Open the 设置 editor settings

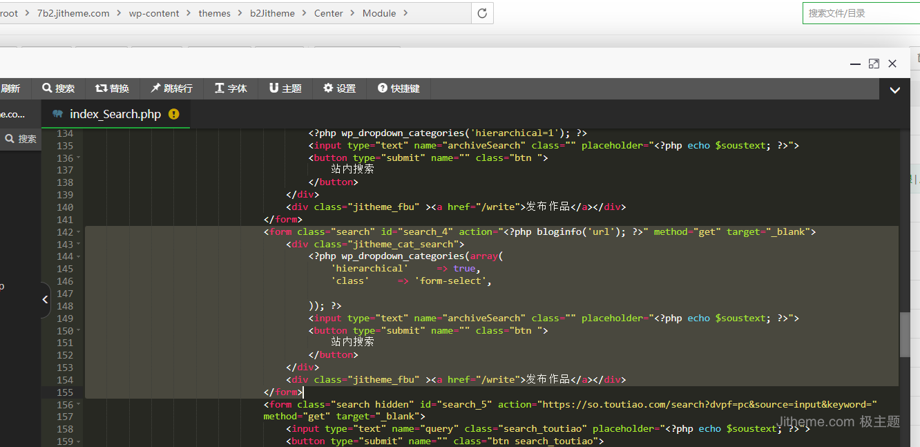(339, 88)
